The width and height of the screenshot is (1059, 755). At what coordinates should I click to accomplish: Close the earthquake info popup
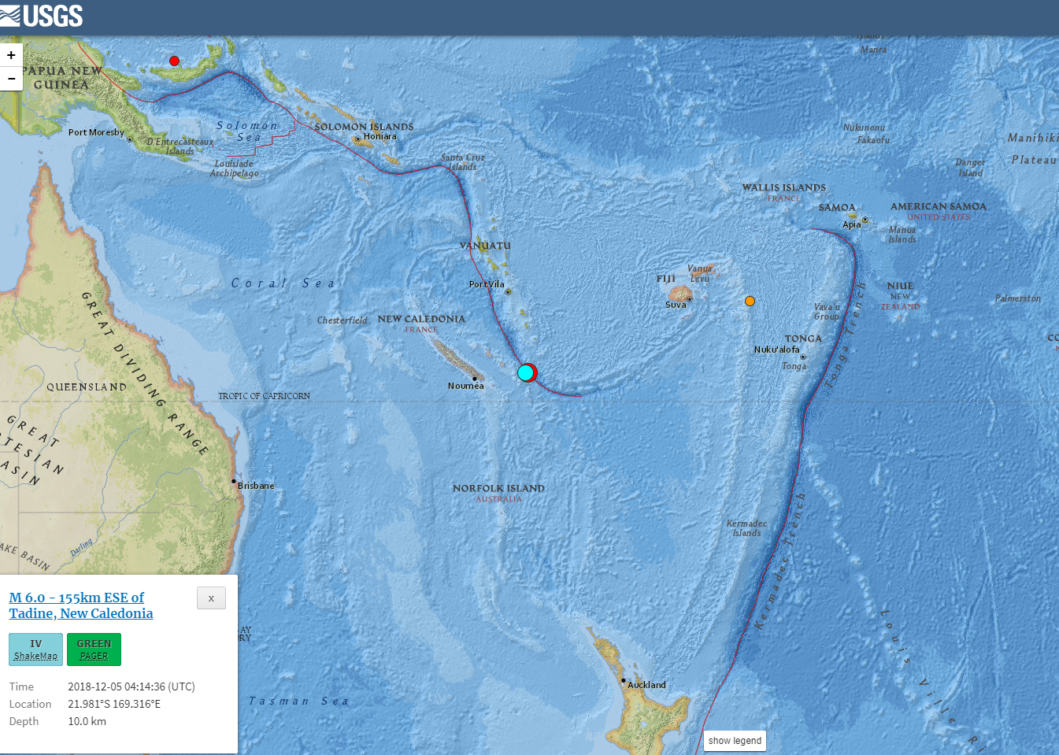coord(211,598)
